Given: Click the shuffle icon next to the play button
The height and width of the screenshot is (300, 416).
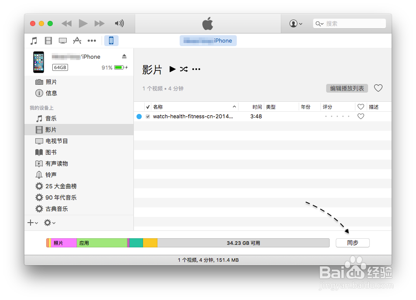Looking at the screenshot, I should [x=184, y=69].
